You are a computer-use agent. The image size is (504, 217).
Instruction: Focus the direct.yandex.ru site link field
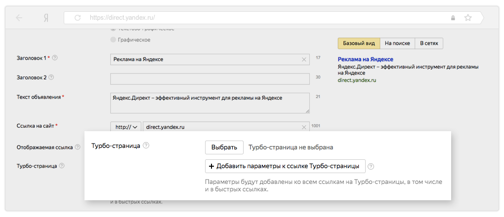tap(226, 127)
